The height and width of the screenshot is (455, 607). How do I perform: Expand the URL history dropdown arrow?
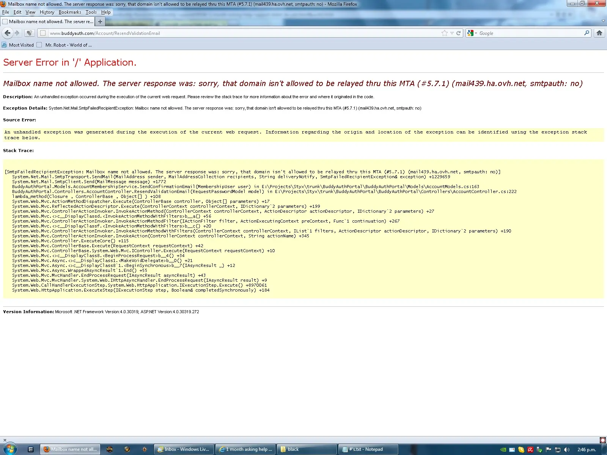coord(452,33)
